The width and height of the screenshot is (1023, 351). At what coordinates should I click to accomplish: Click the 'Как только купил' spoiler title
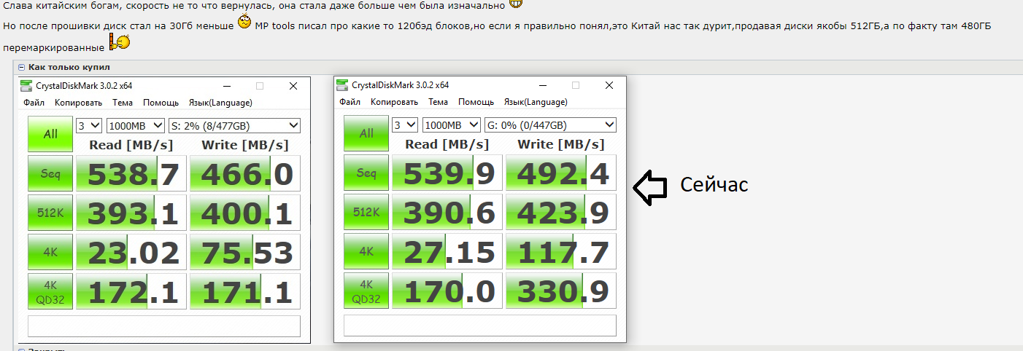[69, 67]
